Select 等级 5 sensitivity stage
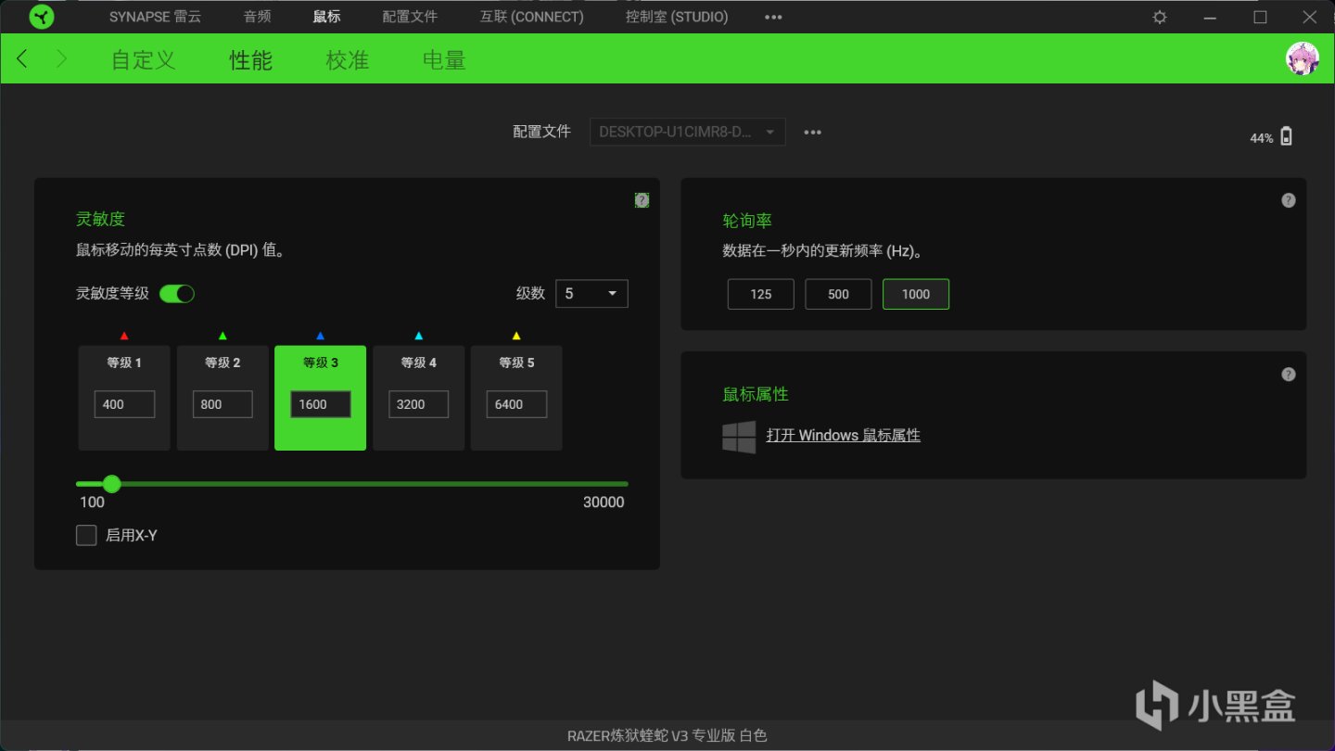 point(516,398)
